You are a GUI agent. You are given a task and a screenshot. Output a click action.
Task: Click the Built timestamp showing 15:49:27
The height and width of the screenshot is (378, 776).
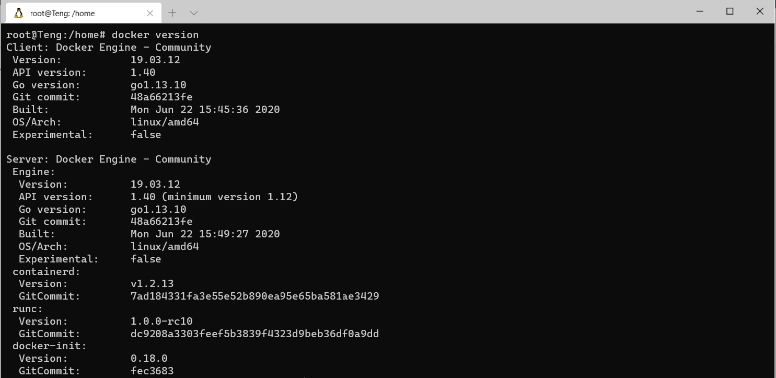(205, 234)
